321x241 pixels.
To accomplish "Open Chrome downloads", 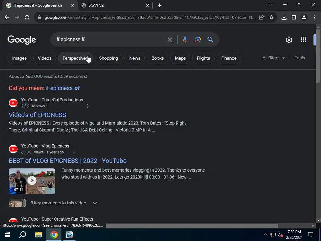I will pyautogui.click(x=284, y=18).
